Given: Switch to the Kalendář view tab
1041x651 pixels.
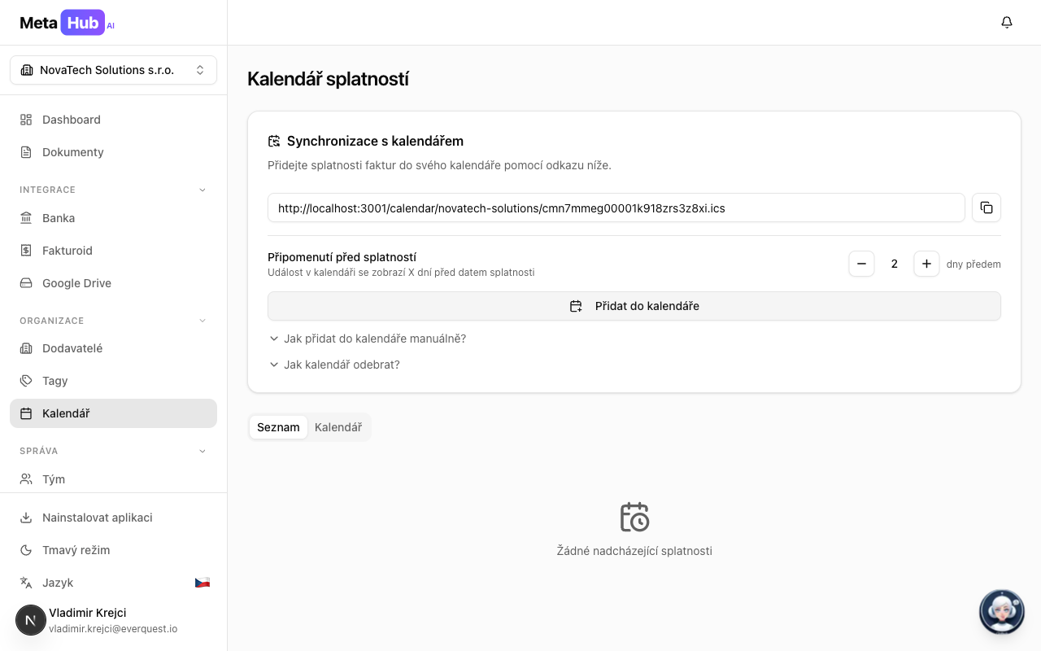Looking at the screenshot, I should point(338,427).
